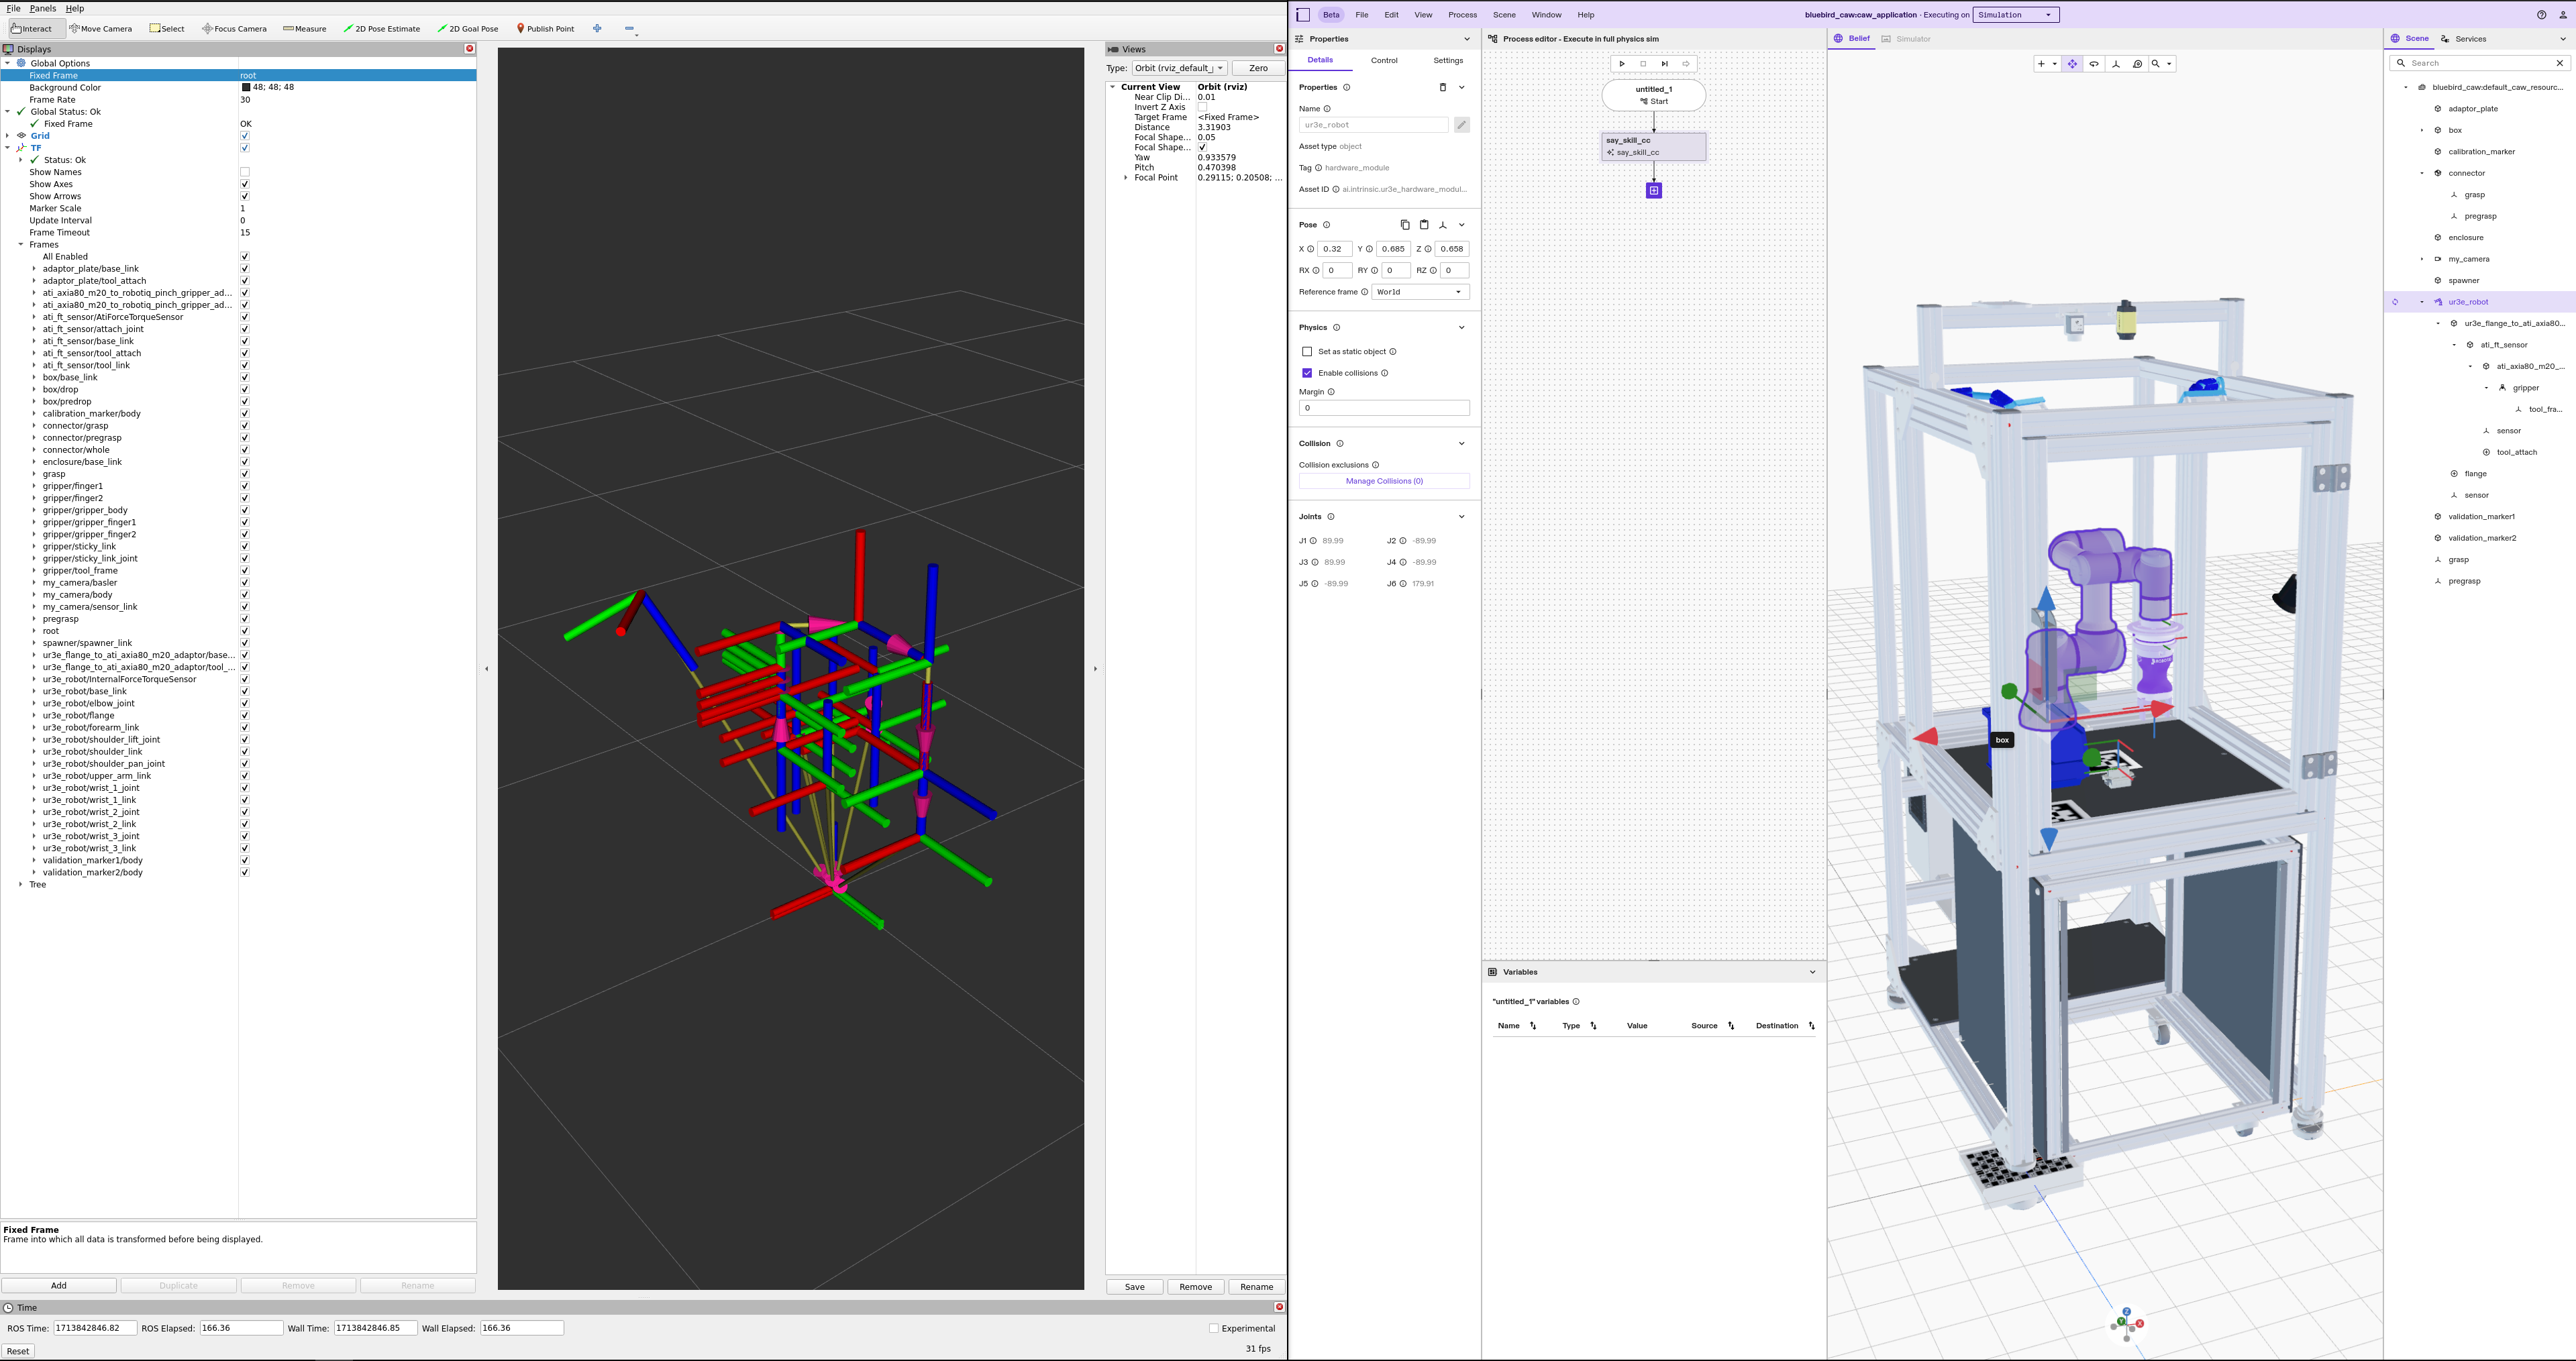The height and width of the screenshot is (1361, 2576).
Task: Enable the Show Names checkbox
Action: click(x=244, y=171)
